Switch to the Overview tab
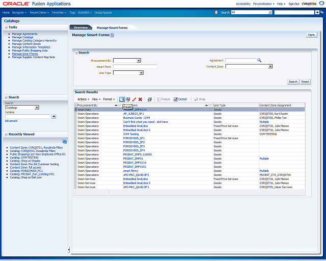326x261 pixels. [81, 28]
